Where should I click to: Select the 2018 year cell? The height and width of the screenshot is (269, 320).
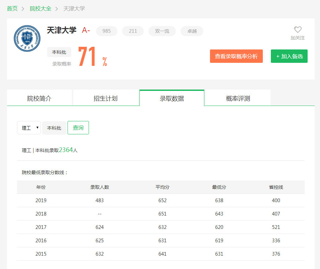(x=41, y=214)
